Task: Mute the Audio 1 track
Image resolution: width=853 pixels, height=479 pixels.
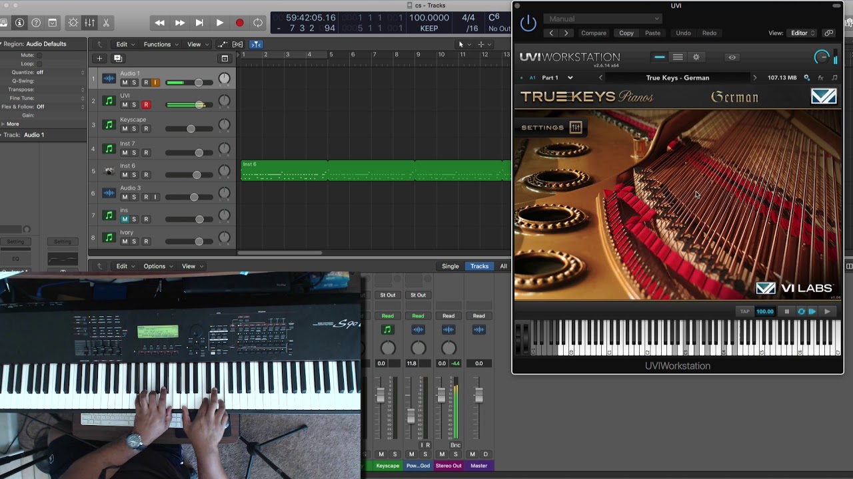Action: (x=125, y=82)
